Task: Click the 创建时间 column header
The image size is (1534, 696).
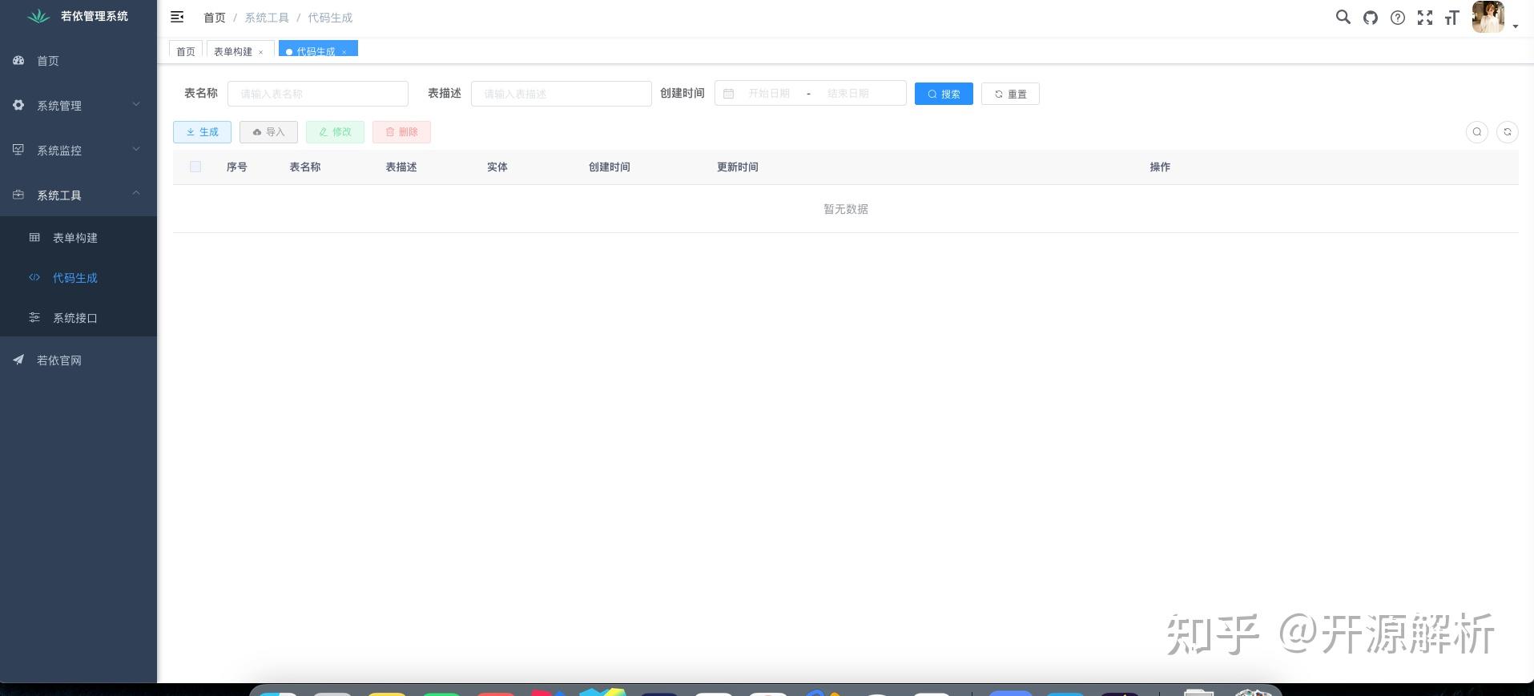Action: coord(610,167)
